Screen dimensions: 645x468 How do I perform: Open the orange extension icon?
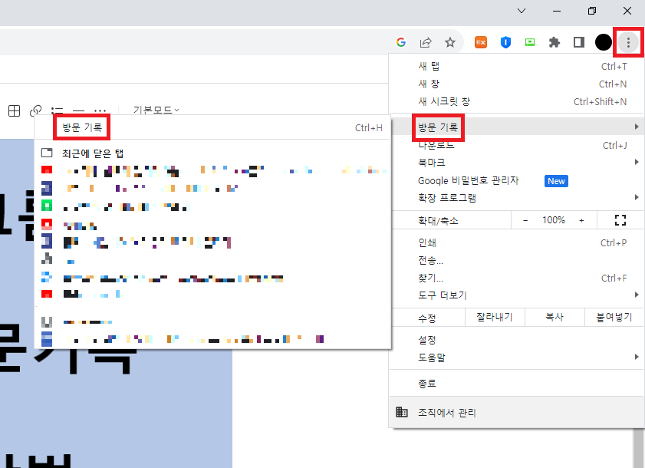pos(480,42)
